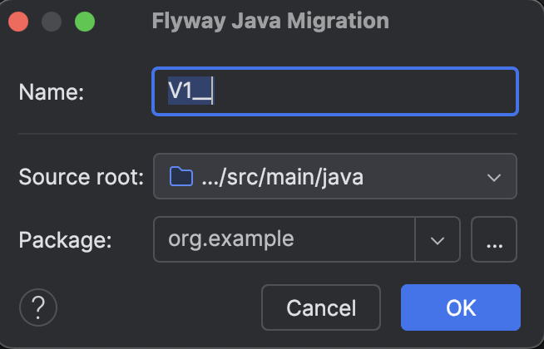Click the Package: label

(x=64, y=239)
